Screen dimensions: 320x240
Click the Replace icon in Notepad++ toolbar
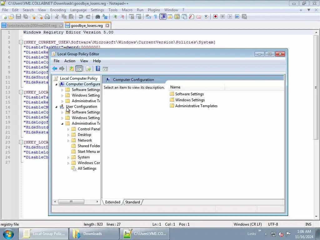pos(105,17)
